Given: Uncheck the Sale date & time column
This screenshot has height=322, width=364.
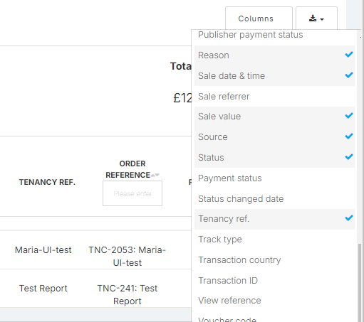Looking at the screenshot, I should 274,76.
